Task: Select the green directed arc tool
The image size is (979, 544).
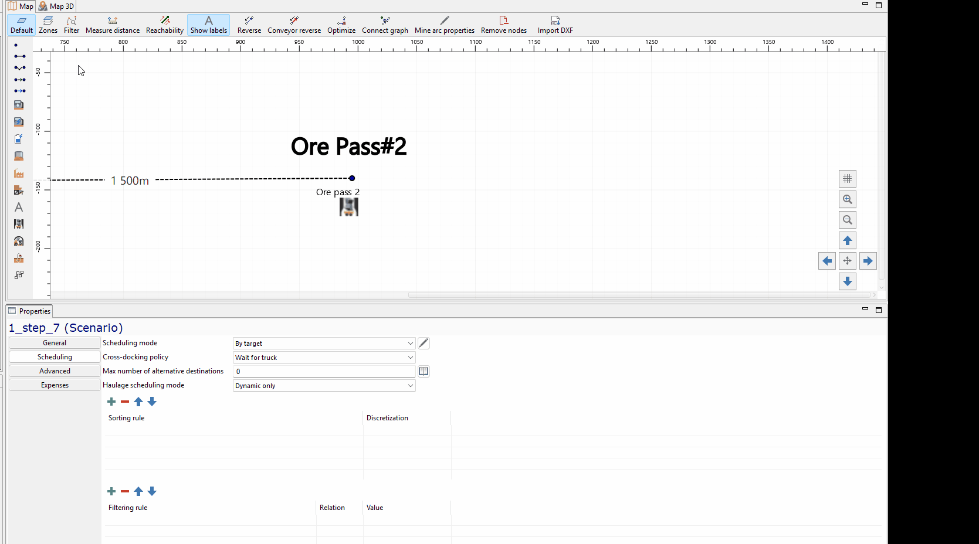Action: (x=19, y=80)
